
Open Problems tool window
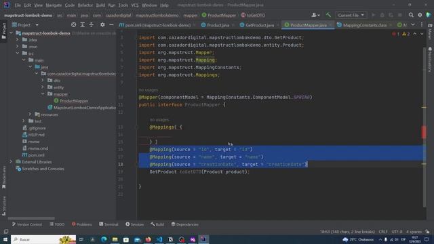point(81,224)
